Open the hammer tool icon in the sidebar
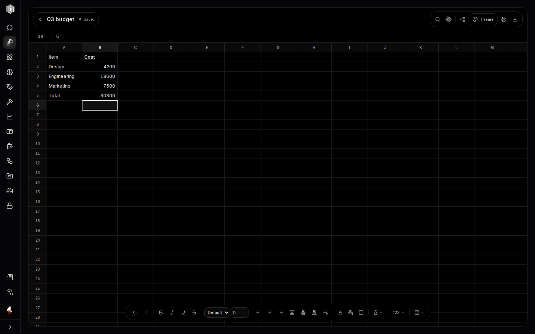This screenshot has height=334, width=535. (10, 102)
